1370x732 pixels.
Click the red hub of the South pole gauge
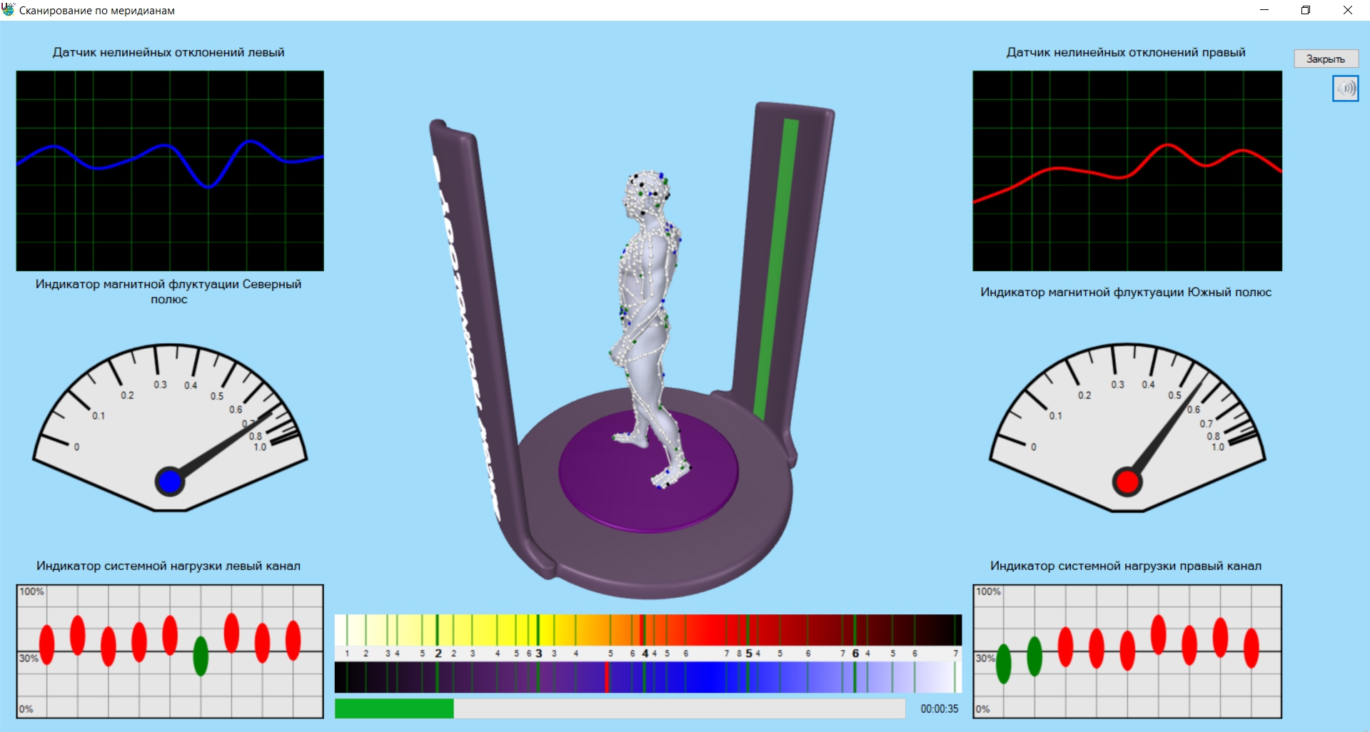point(1127,482)
